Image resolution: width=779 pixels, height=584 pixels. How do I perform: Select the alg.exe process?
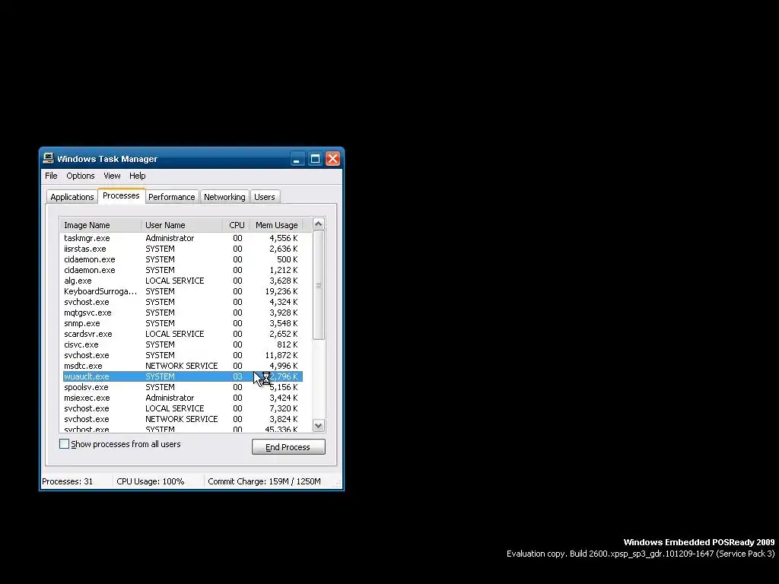(183, 281)
